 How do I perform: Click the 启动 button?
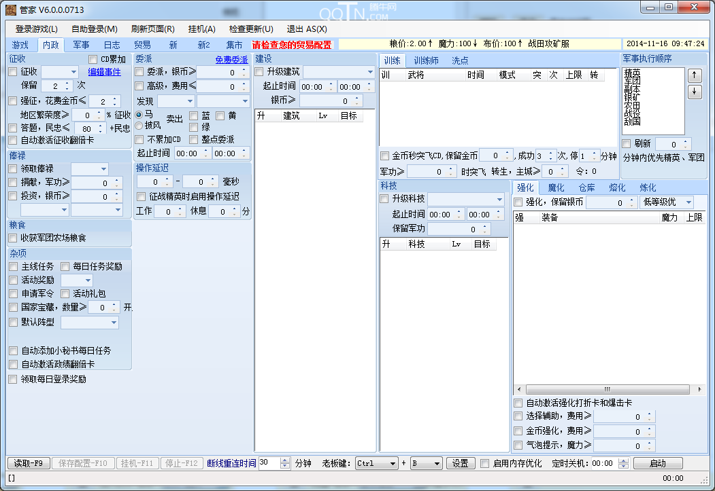click(x=657, y=462)
